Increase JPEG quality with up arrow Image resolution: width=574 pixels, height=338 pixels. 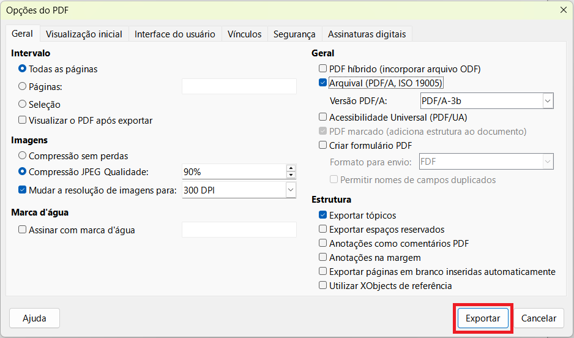point(291,168)
